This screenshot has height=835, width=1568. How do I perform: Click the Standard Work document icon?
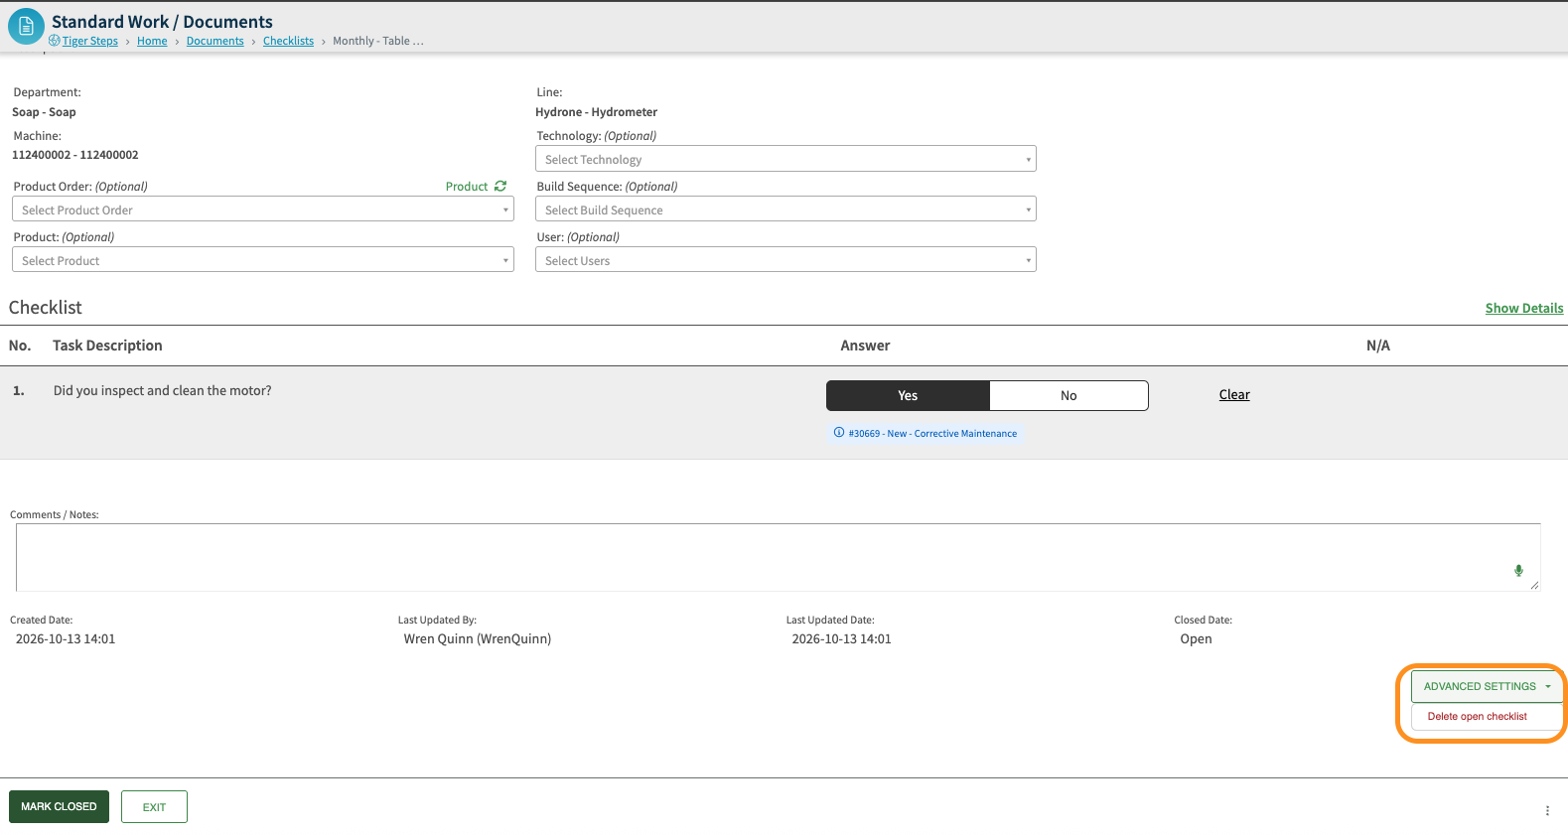point(26,27)
